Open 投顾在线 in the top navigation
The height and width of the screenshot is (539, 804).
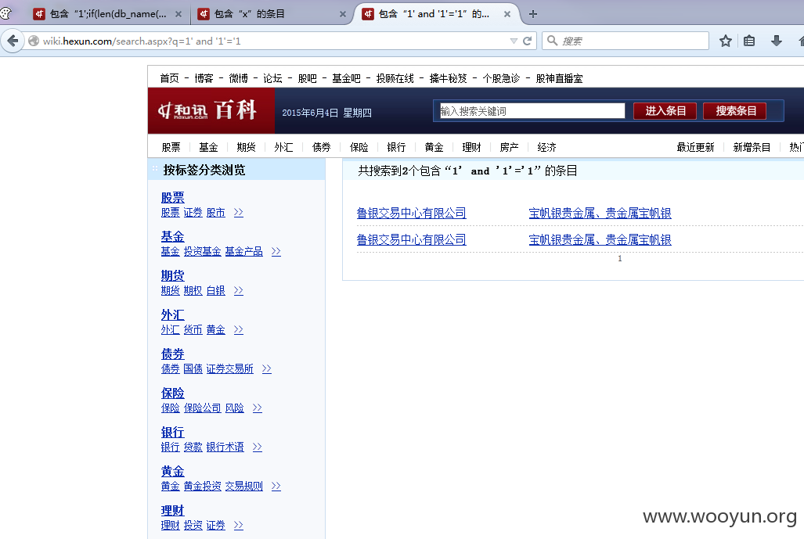pos(395,78)
